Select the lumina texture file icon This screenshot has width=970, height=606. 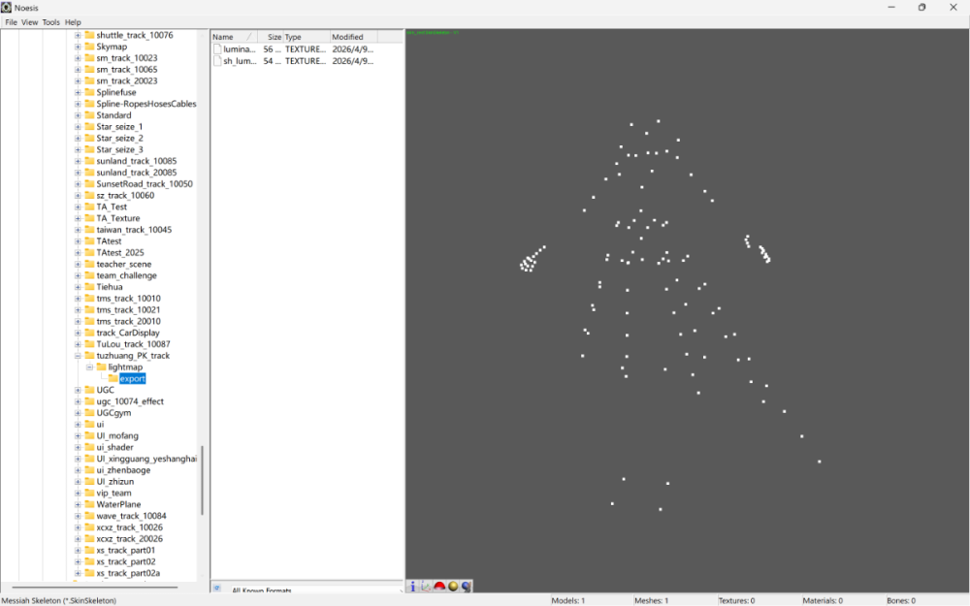(217, 48)
